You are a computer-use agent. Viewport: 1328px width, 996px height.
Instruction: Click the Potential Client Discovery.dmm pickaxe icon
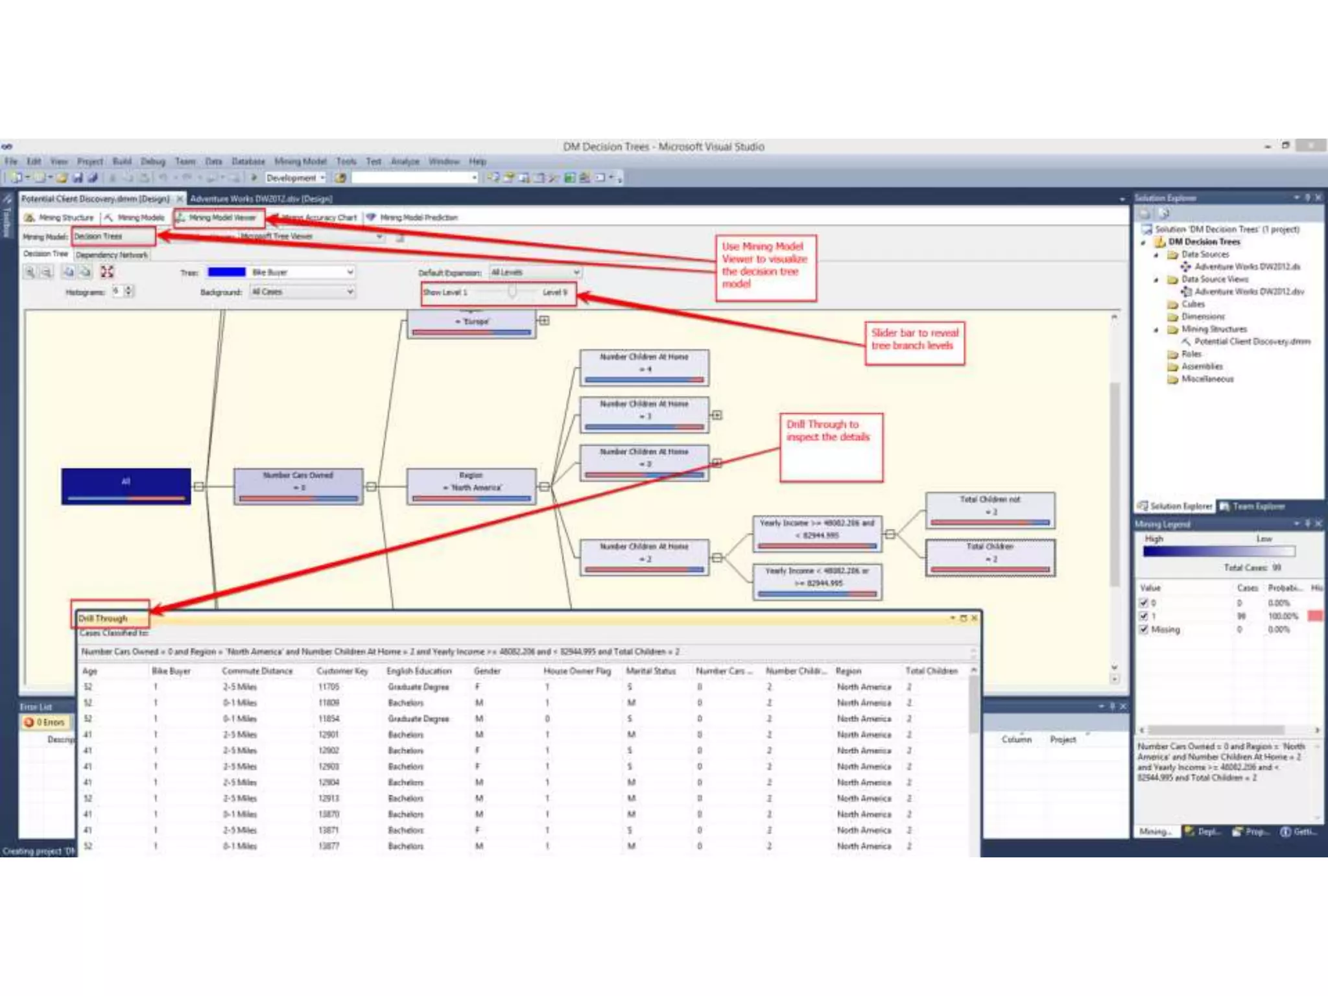(x=1186, y=342)
